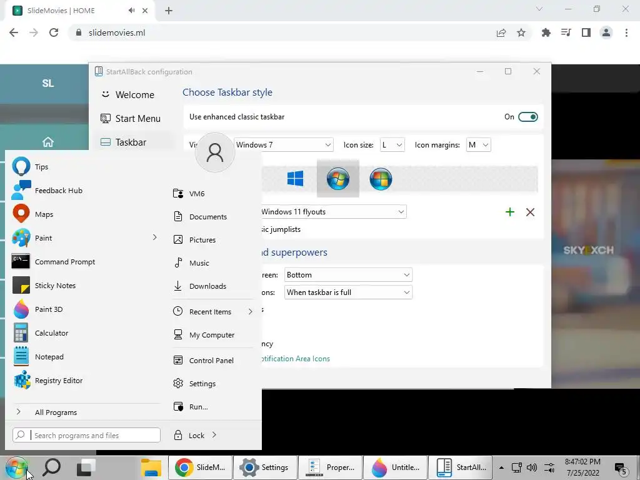640x480 pixels.
Task: Share this page from address bar
Action: (501, 32)
